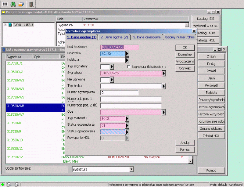Click the Wyświetl w OPAC button
244x187 pixels.
[x=206, y=26]
